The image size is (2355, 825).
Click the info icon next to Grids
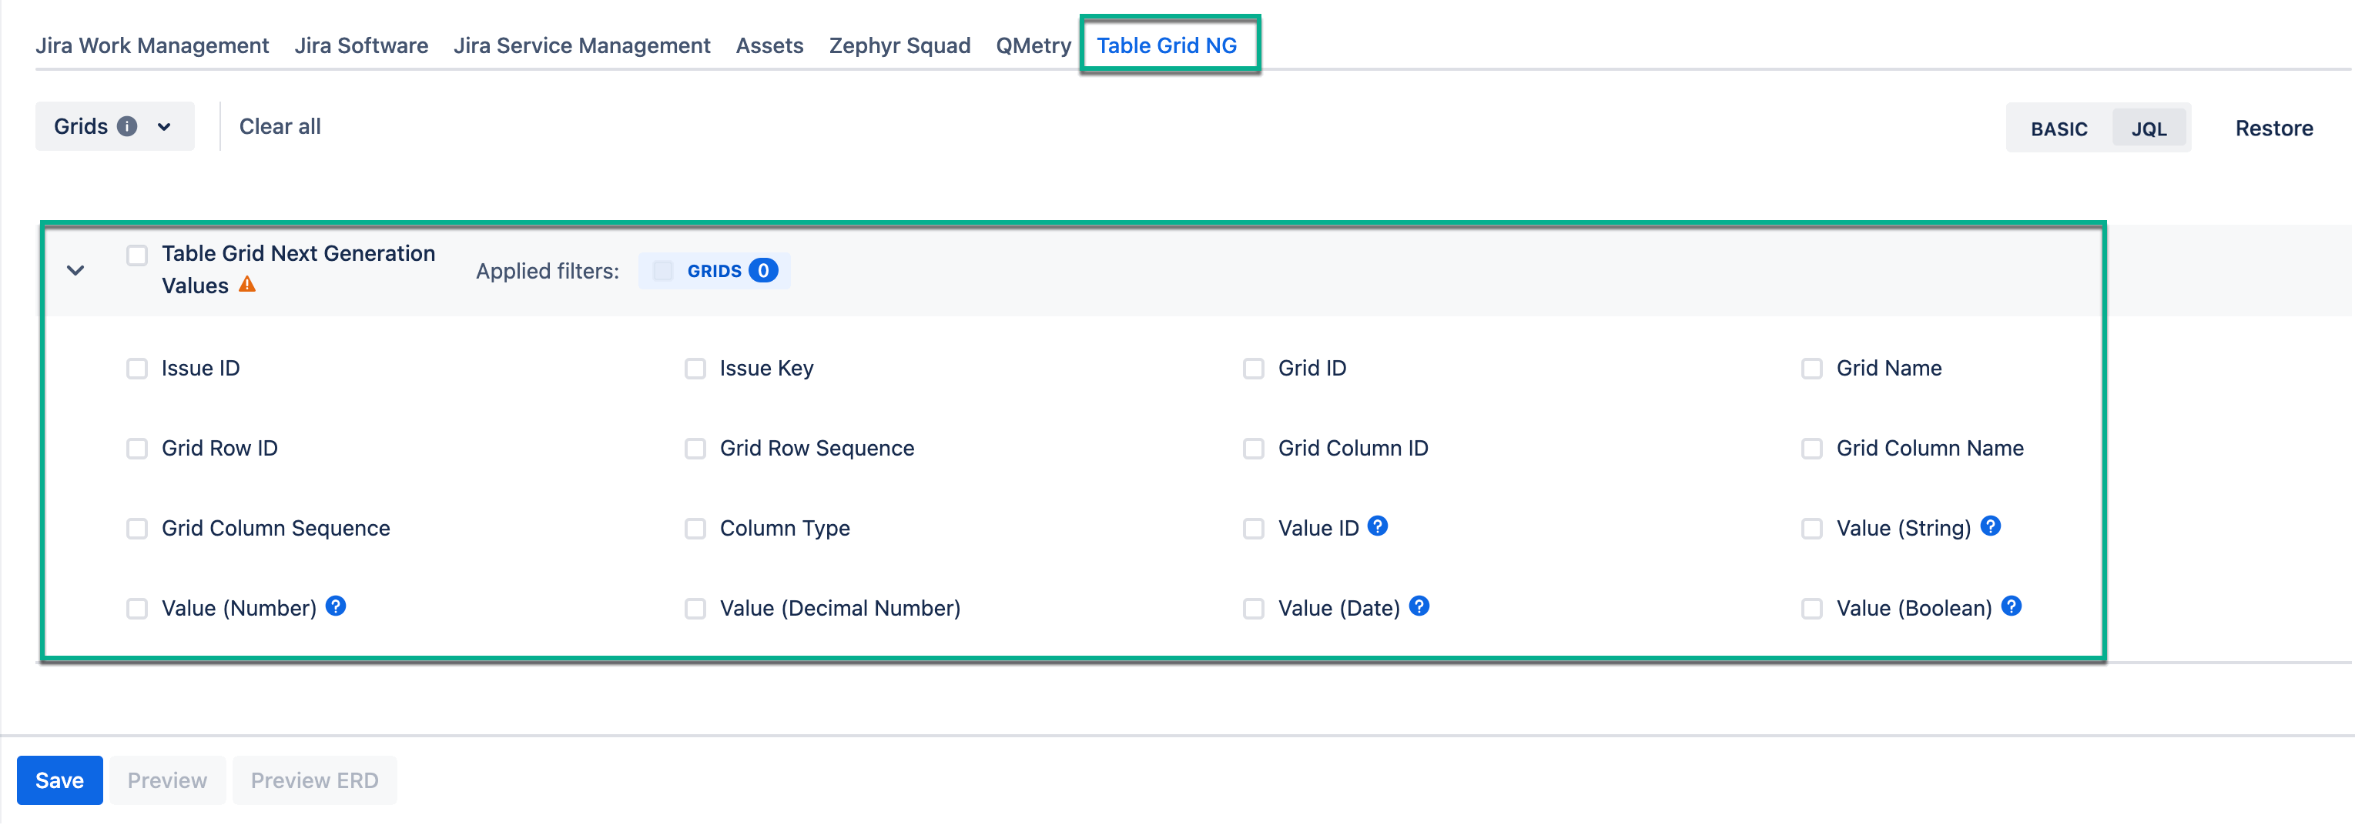127,126
